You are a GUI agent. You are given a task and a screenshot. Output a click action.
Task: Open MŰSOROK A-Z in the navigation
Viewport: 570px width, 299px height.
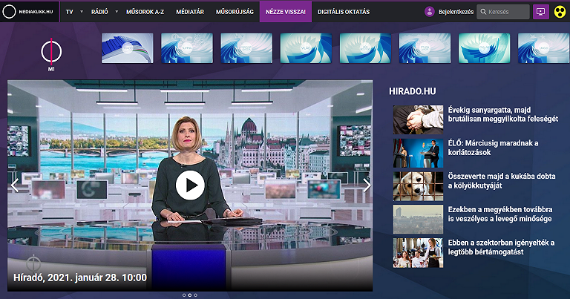coord(145,12)
